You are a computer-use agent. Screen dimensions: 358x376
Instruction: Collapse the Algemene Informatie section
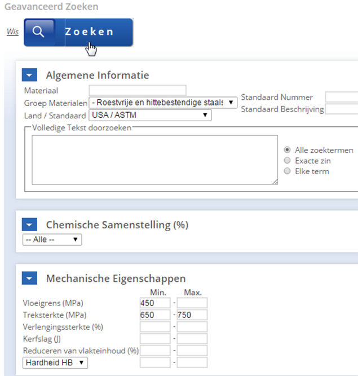pos(29,75)
